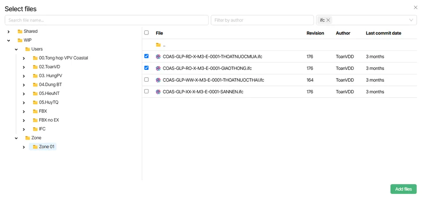Click the IFC file icon for THOATNUOCMUA.ifc
Image resolution: width=422 pixels, height=198 pixels.
[x=158, y=57]
